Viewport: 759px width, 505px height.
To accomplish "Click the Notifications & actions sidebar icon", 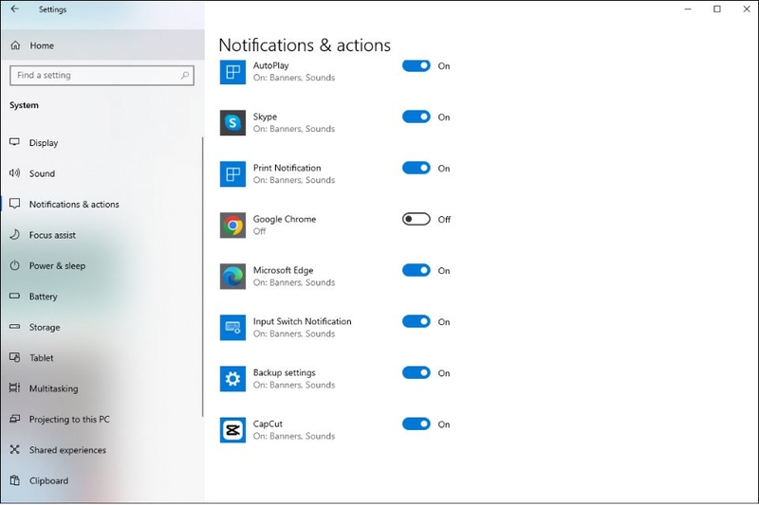I will coord(15,204).
